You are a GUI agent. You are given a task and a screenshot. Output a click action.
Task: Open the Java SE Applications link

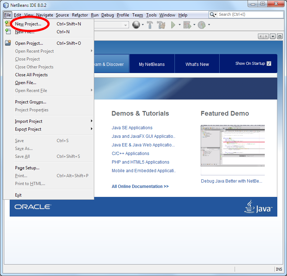coord(132,128)
